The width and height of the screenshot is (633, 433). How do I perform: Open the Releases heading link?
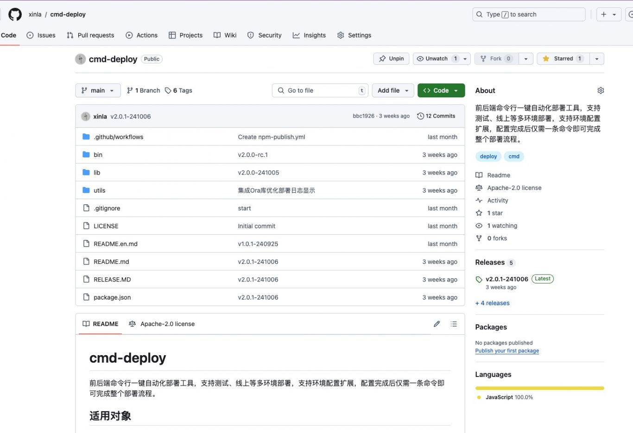490,262
